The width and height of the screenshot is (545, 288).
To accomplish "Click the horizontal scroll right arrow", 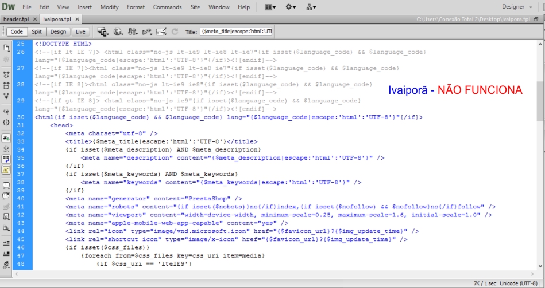I will click(532, 274).
